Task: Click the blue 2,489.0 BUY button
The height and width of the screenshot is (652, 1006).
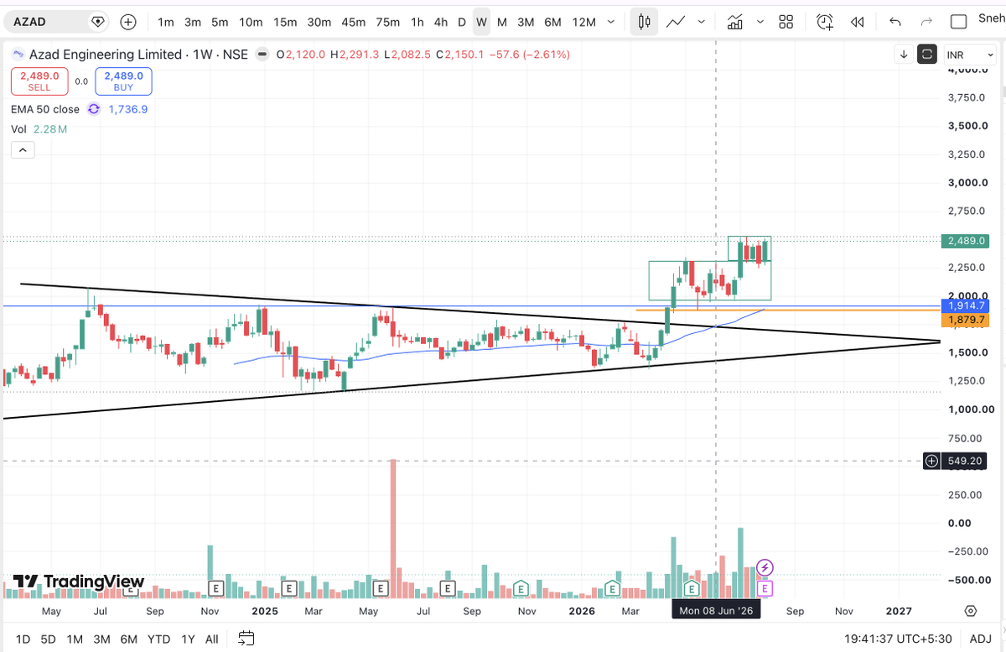Action: [x=123, y=81]
